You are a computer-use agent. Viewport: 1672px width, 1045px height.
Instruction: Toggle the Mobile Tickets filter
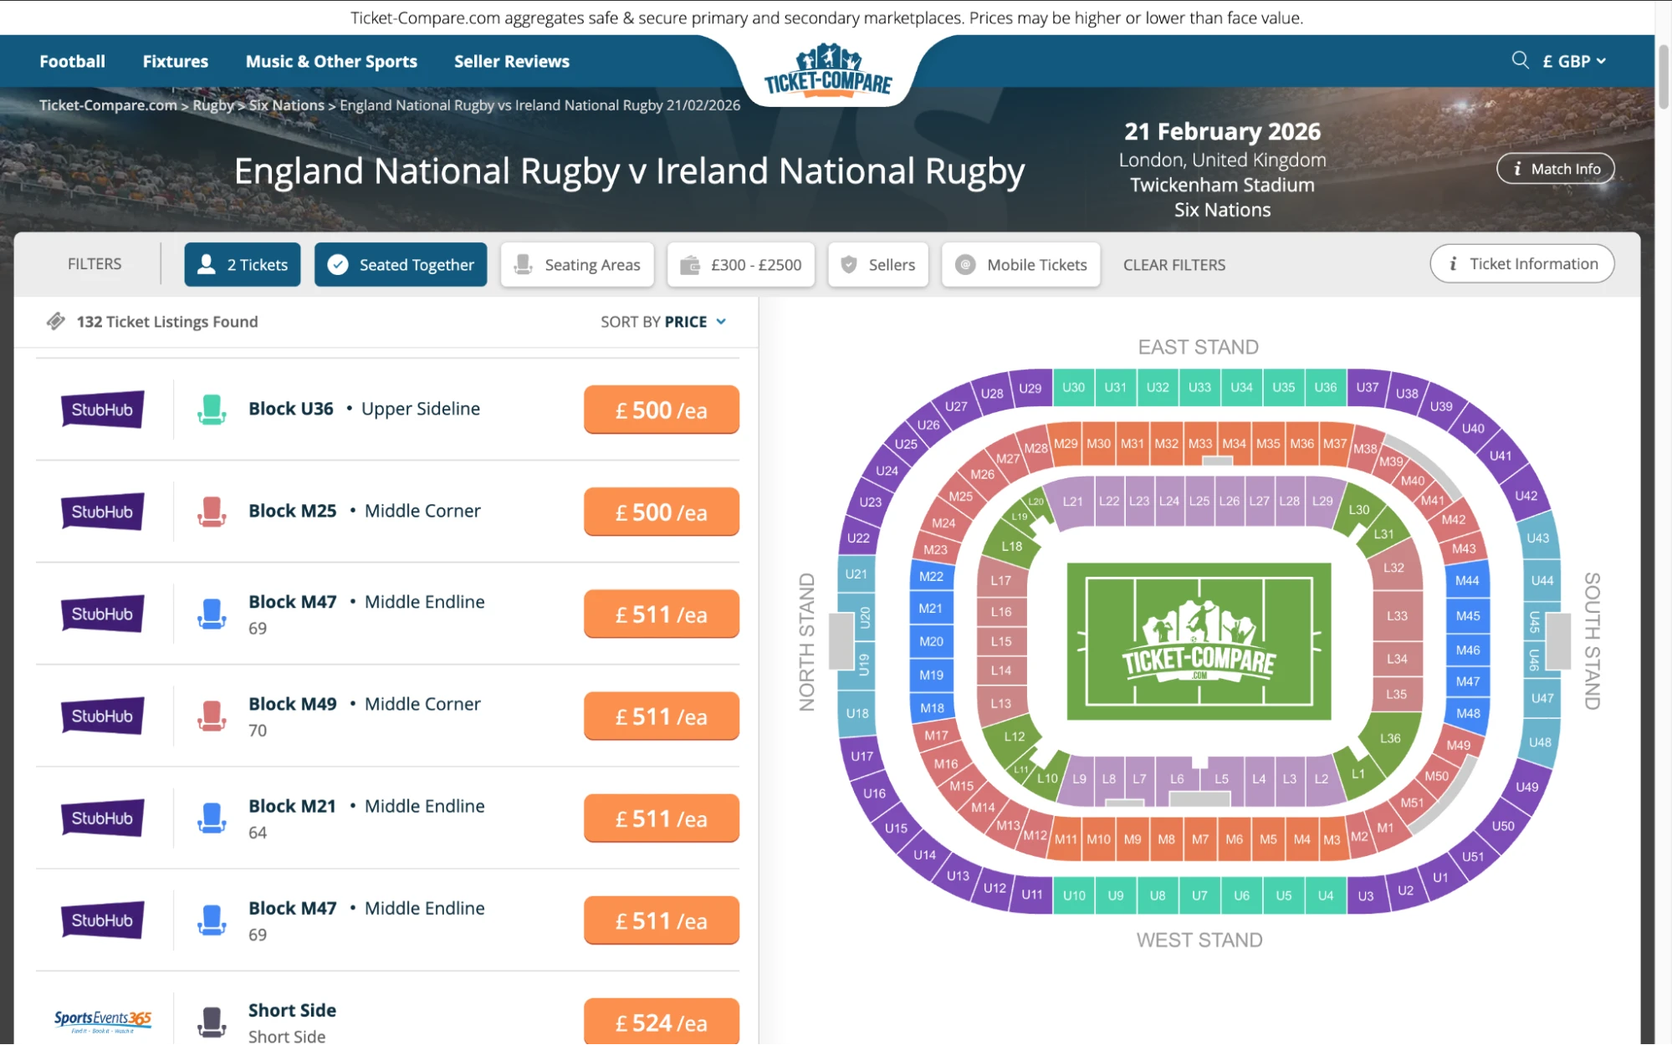point(1020,264)
